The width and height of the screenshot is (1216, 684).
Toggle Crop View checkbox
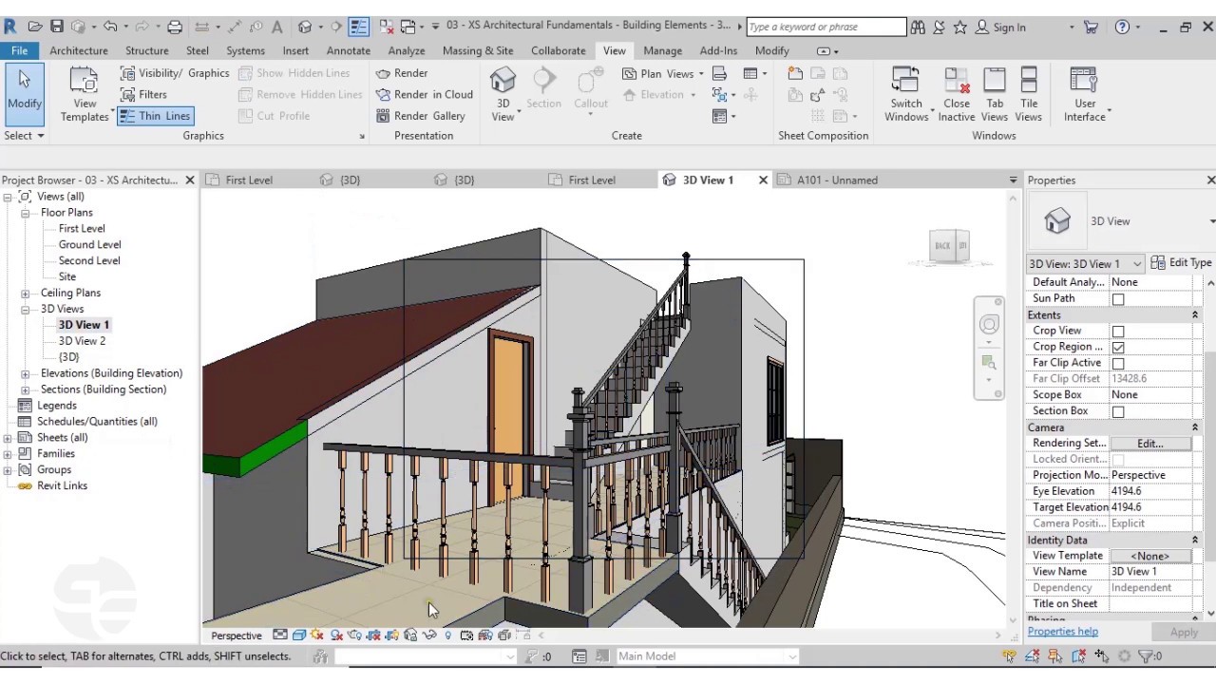(1118, 332)
